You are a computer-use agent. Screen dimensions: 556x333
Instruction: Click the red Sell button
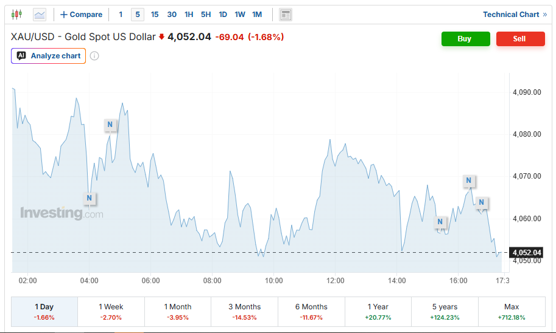[521, 38]
